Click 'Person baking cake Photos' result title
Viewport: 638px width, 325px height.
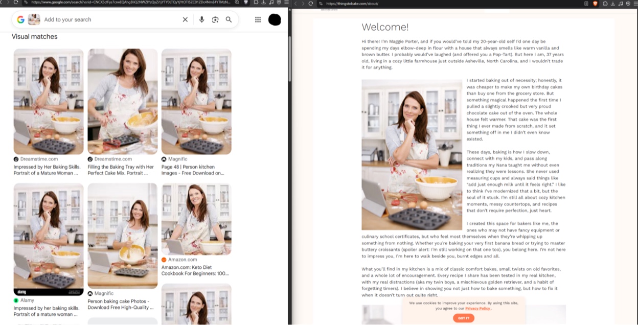pos(121,305)
